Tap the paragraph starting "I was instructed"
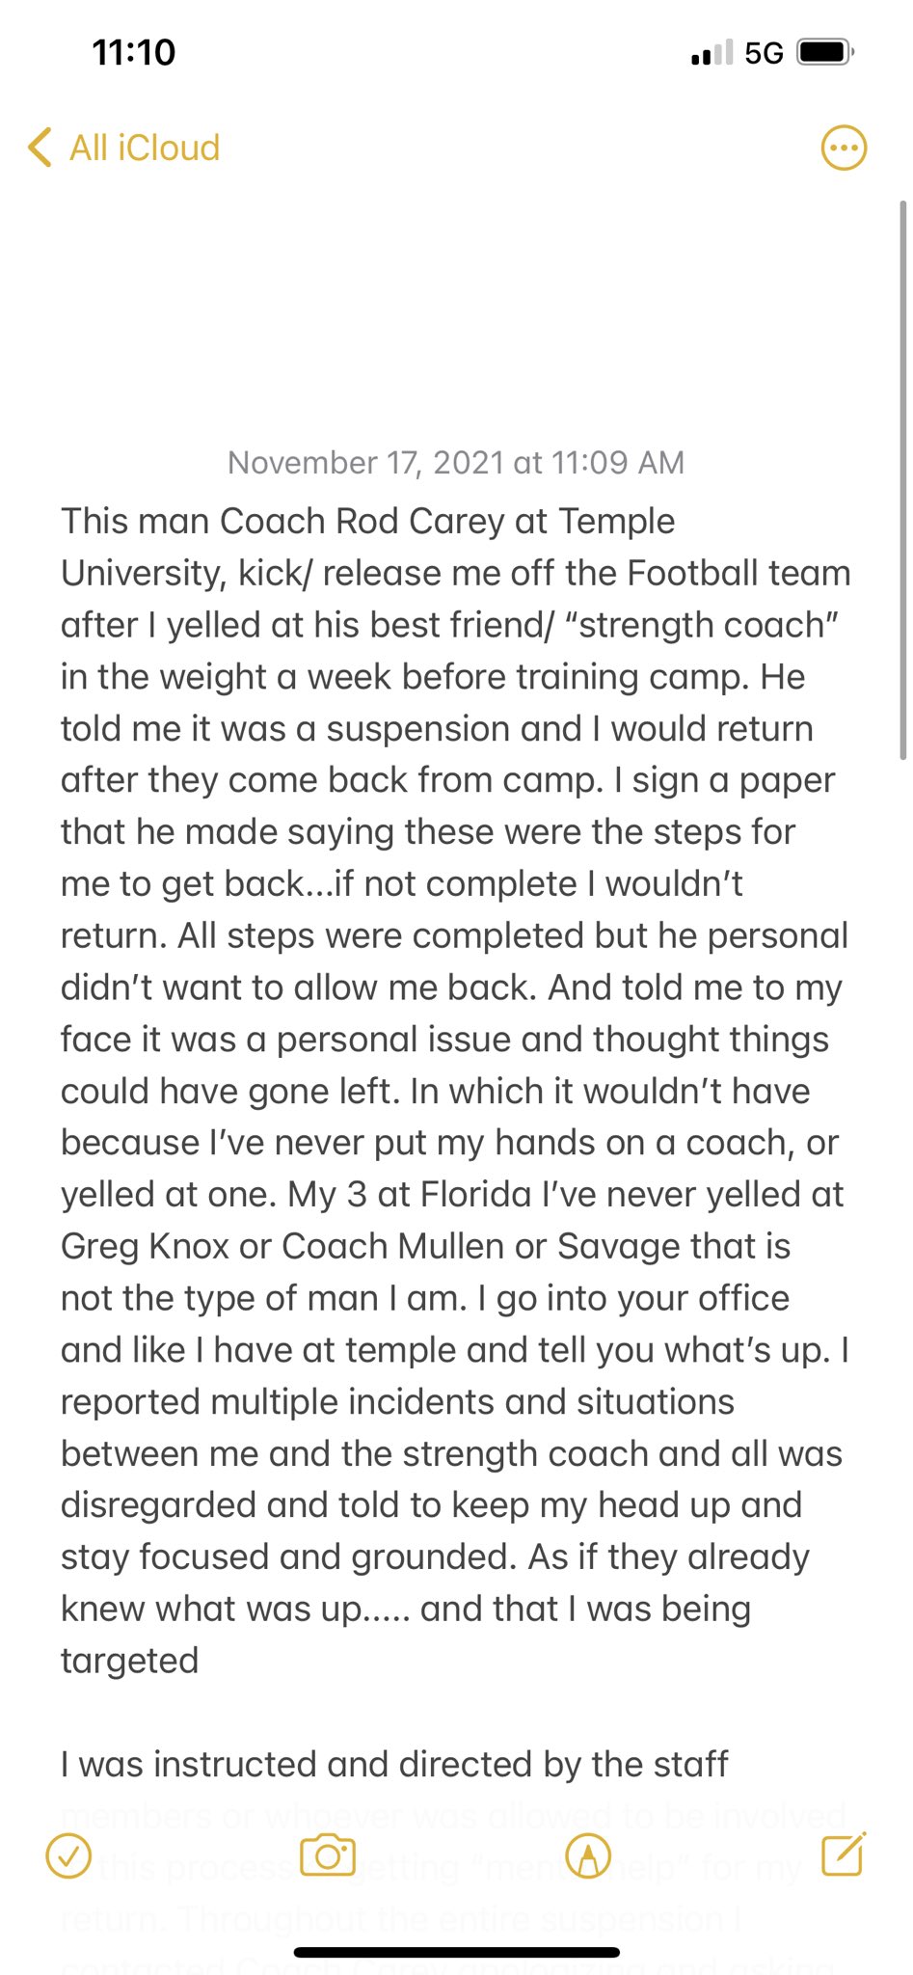 [x=395, y=1765]
